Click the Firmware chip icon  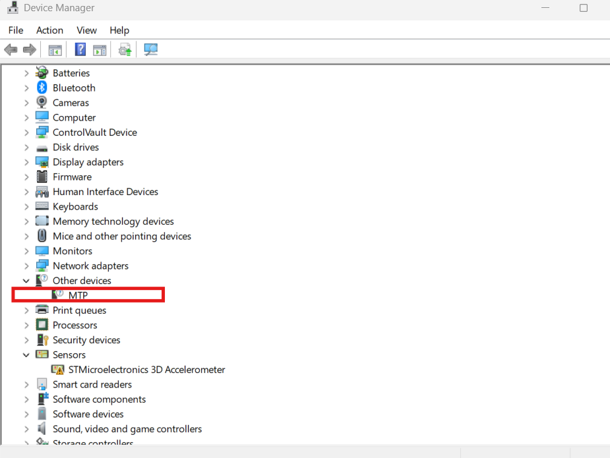coord(42,177)
